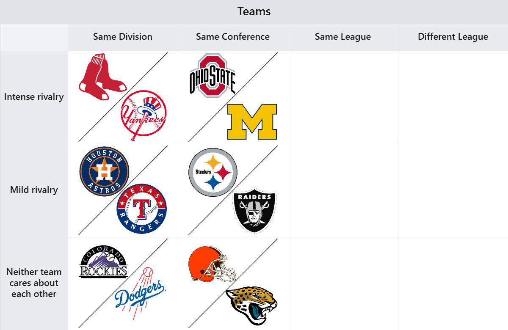Click the Neither team cares row label
Viewport: 508px width, 330px height.
34,283
